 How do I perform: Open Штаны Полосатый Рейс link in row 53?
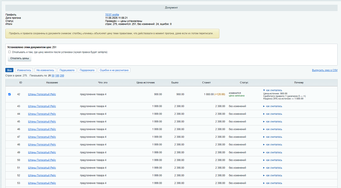42,183
